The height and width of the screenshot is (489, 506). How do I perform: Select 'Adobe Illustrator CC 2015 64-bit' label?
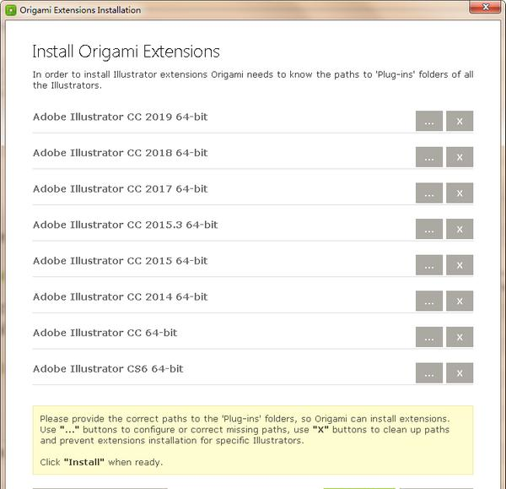click(x=120, y=260)
